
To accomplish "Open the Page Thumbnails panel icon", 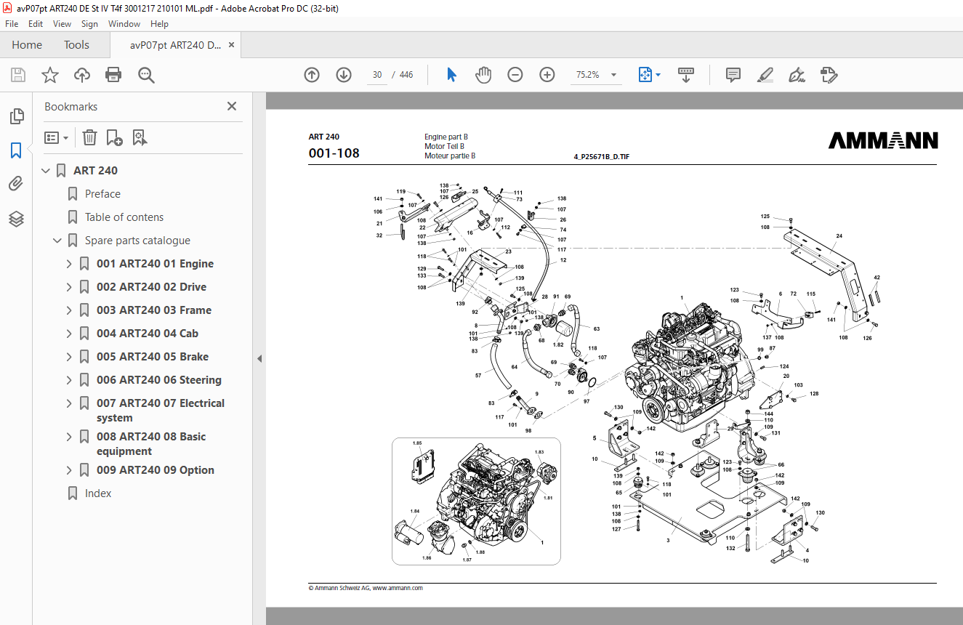I will coord(16,116).
